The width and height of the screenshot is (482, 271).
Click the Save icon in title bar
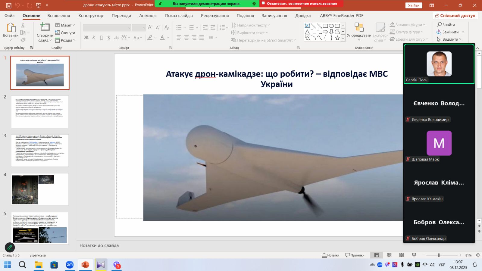pos(8,5)
